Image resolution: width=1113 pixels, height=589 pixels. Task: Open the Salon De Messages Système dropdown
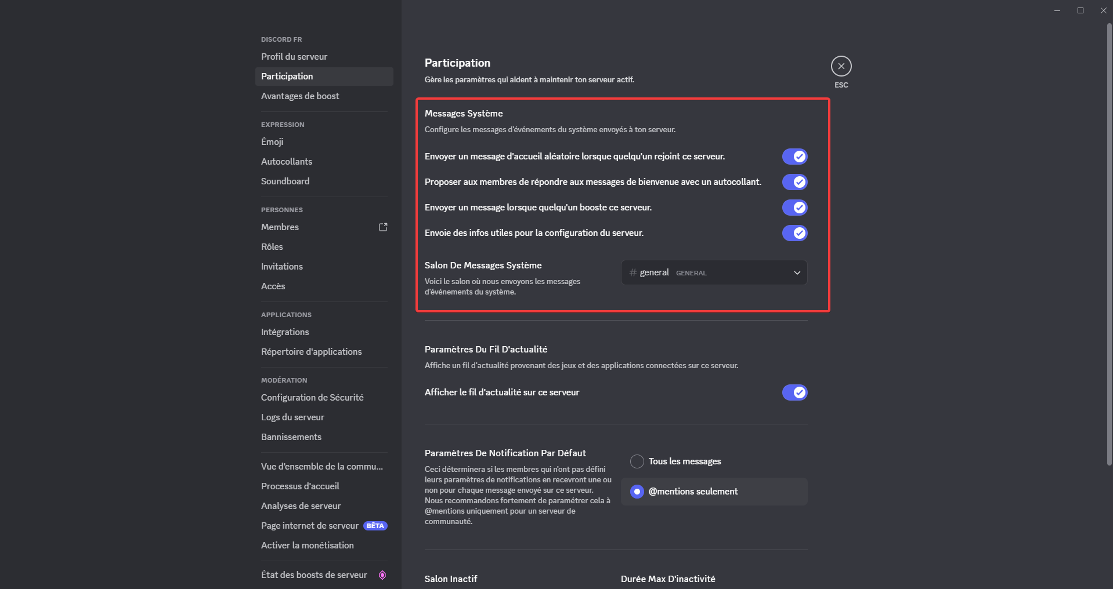tap(713, 272)
